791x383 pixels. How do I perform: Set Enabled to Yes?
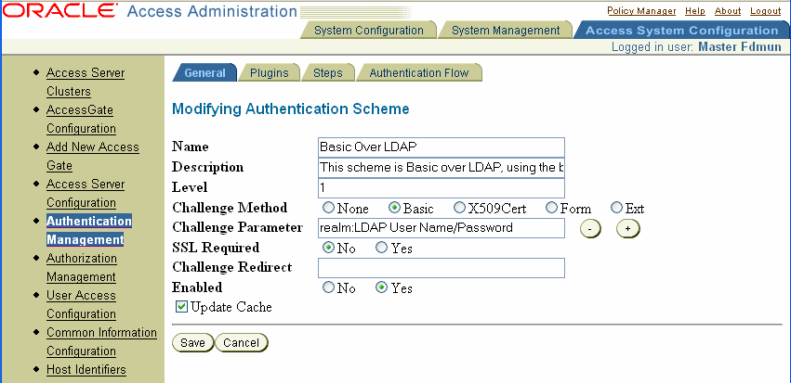[381, 287]
